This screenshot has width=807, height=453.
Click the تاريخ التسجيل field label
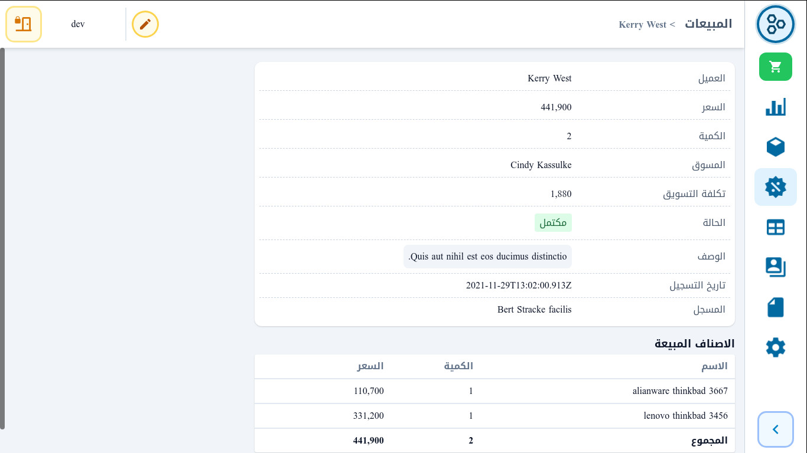(698, 286)
